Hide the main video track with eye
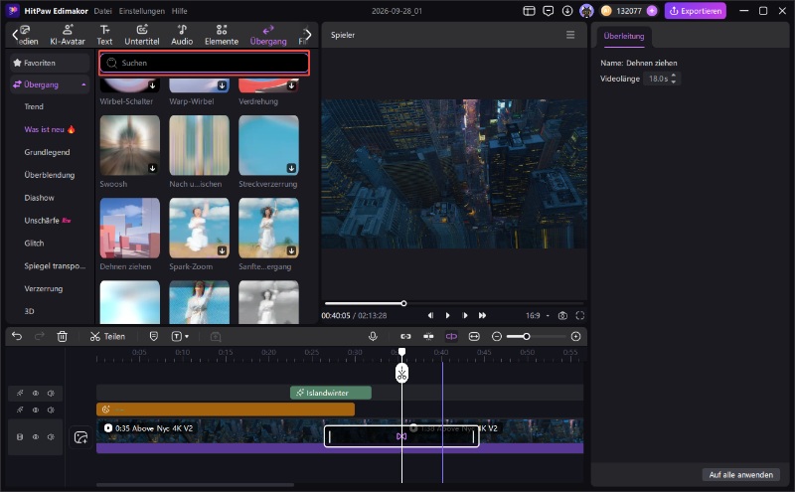The width and height of the screenshot is (795, 492). point(36,436)
